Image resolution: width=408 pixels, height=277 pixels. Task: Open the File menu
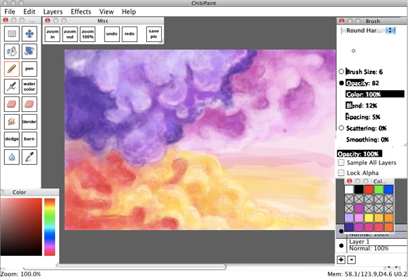pyautogui.click(x=10, y=12)
